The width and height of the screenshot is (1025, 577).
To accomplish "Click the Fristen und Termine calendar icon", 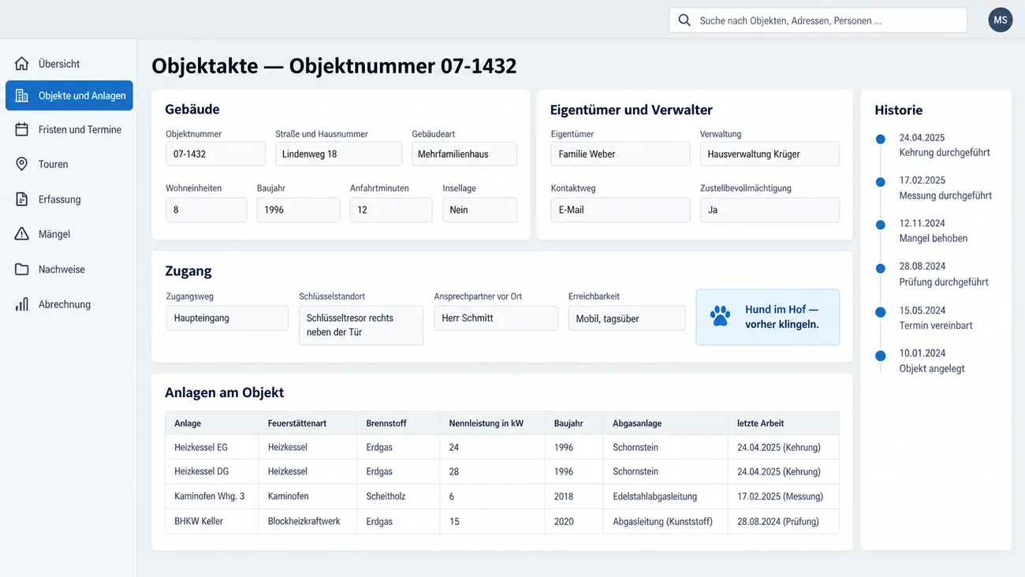I will coord(22,129).
